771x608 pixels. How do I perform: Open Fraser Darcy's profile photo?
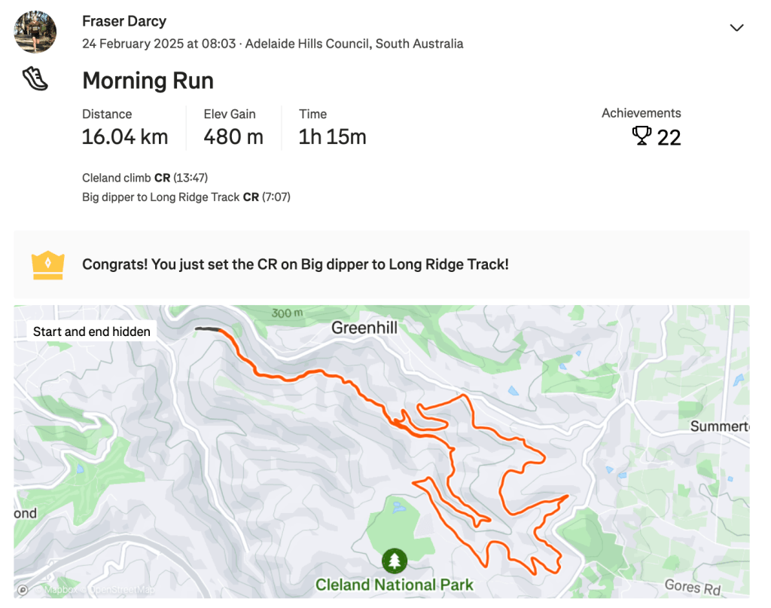(35, 32)
